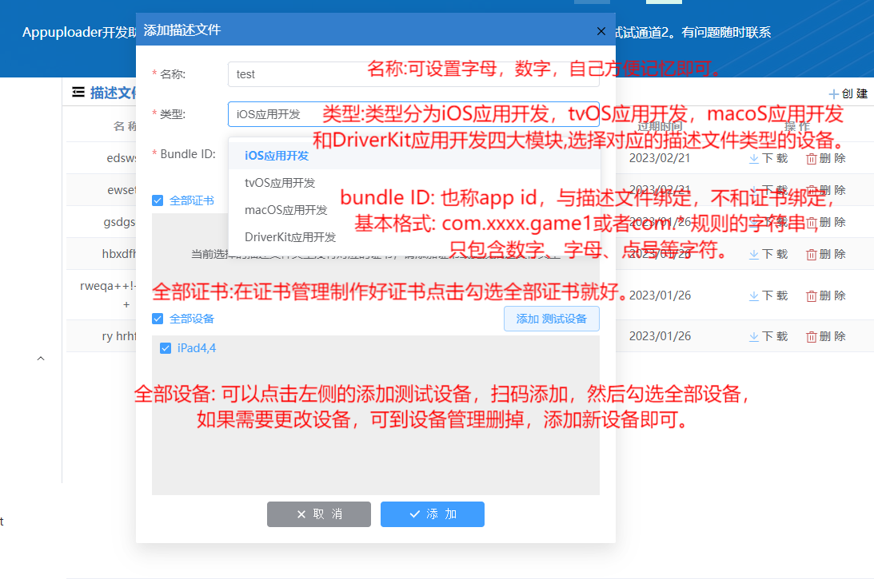Viewport: 874px width, 579px height.
Task: Click the 名称 input field containing test
Action: click(320, 73)
